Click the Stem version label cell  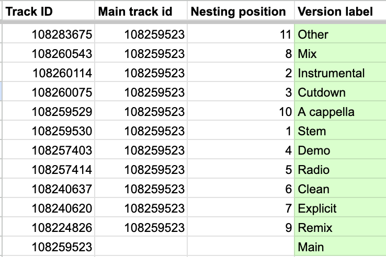click(340, 131)
